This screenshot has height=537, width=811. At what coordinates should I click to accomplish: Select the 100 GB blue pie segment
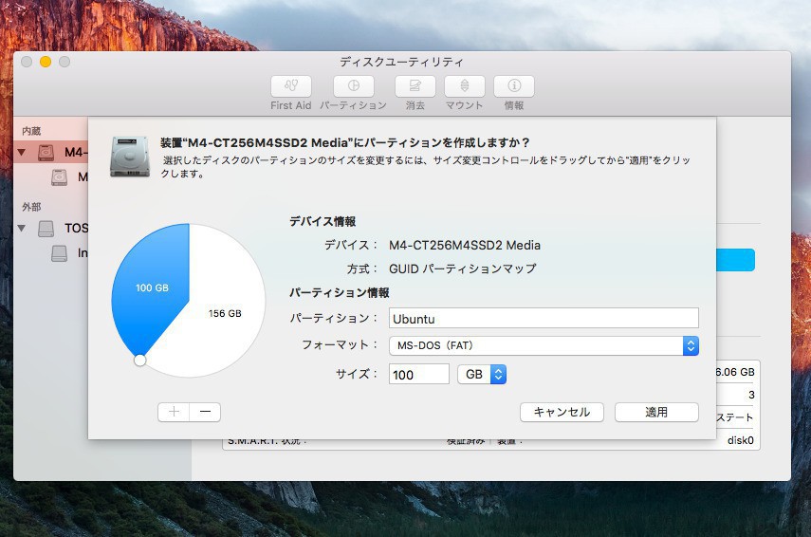coord(152,287)
